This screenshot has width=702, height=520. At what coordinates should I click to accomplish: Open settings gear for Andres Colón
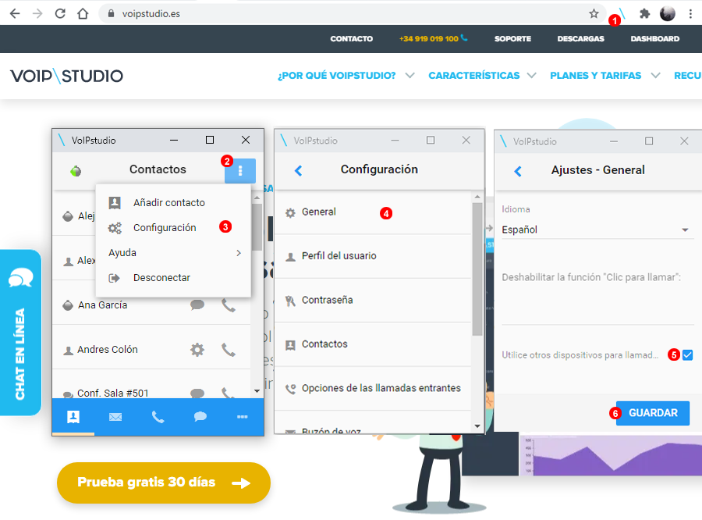click(197, 350)
